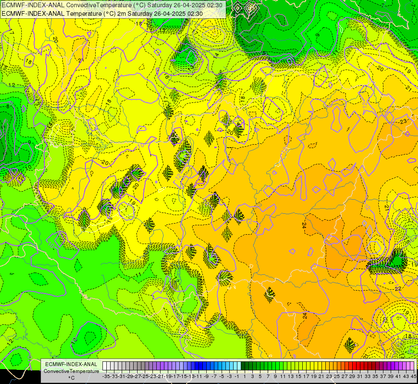
Task: Pick the white leftmost legend color swatch
Action: 105,366
